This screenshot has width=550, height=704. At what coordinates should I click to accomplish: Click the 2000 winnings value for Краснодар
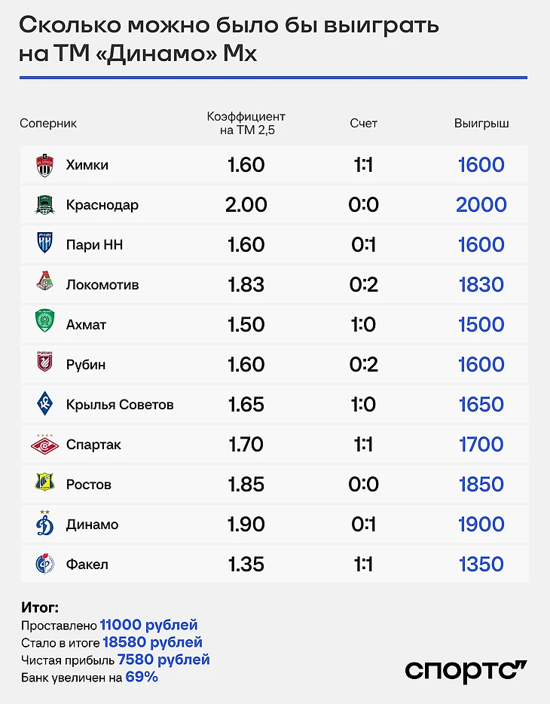pos(481,205)
